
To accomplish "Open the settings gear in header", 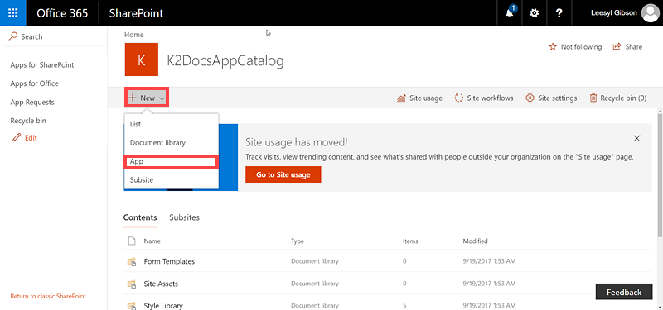I will tap(535, 13).
